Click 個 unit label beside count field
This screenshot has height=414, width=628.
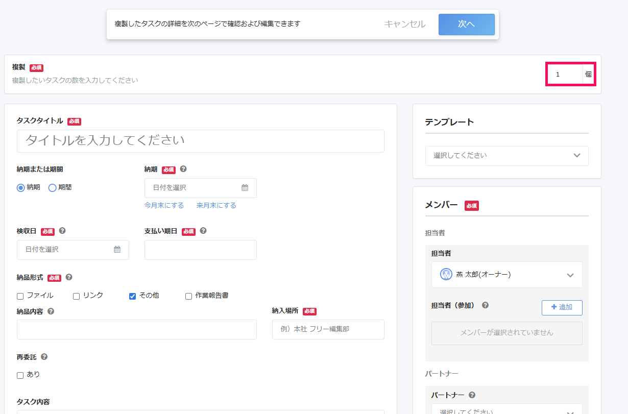[588, 74]
